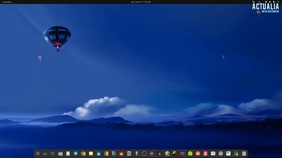Open the terminal icon in dock

click(53, 154)
